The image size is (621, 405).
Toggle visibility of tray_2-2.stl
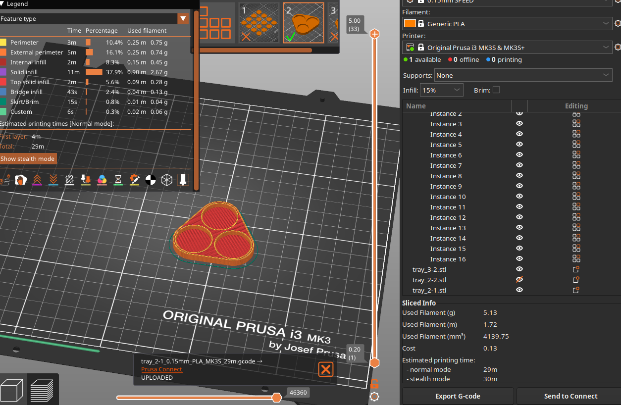click(519, 280)
